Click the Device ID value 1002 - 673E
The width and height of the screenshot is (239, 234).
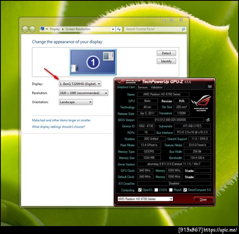pyautogui.click(x=146, y=126)
